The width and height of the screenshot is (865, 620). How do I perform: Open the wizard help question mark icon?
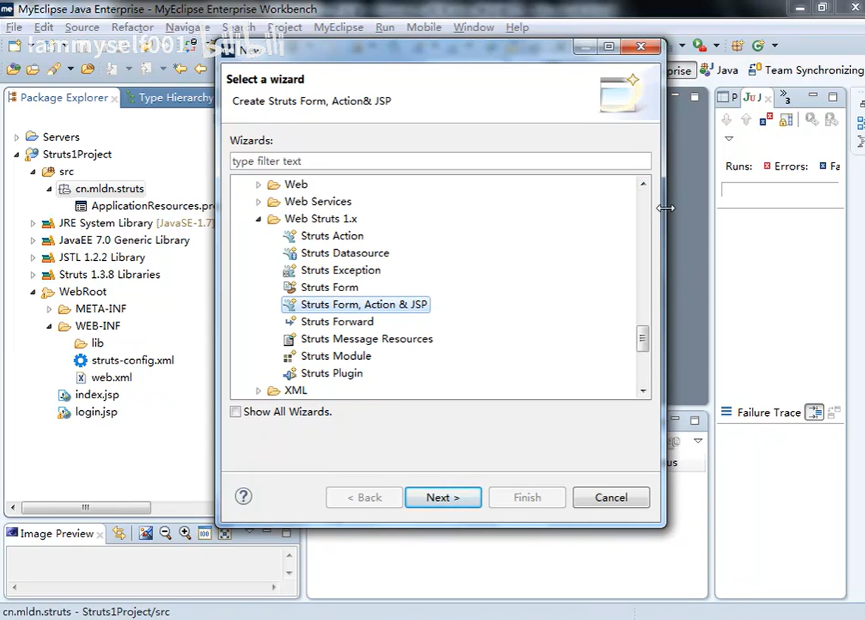pos(243,497)
